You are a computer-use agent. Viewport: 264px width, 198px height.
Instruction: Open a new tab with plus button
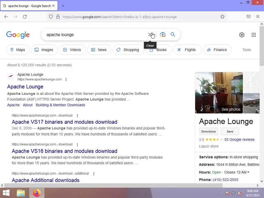pos(63,6)
